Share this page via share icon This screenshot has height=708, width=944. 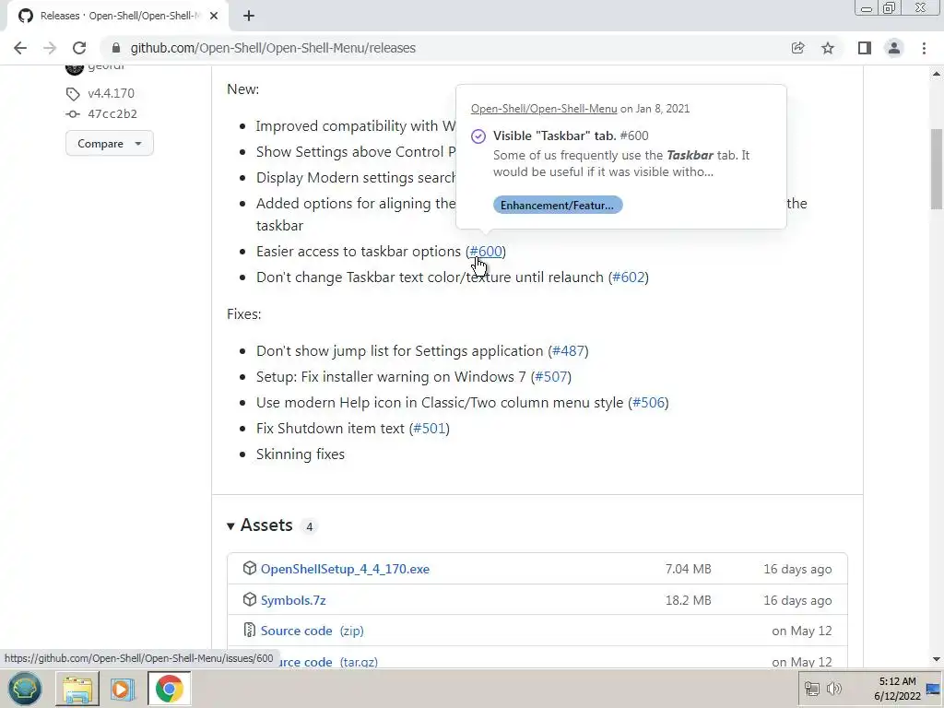[797, 48]
